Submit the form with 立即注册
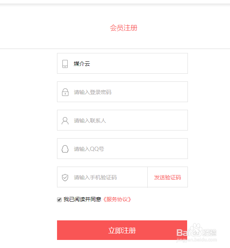This screenshot has width=230, height=248. point(122,230)
